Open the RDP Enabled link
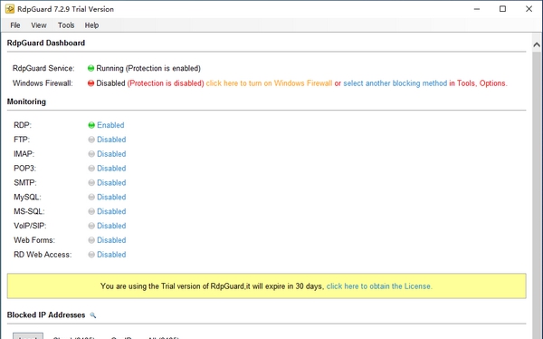This screenshot has width=543, height=339. tap(110, 125)
